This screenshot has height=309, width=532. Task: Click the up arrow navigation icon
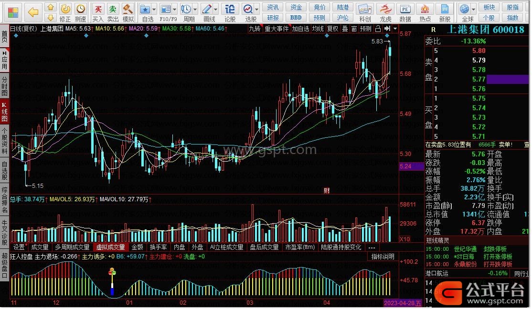click(51, 7)
